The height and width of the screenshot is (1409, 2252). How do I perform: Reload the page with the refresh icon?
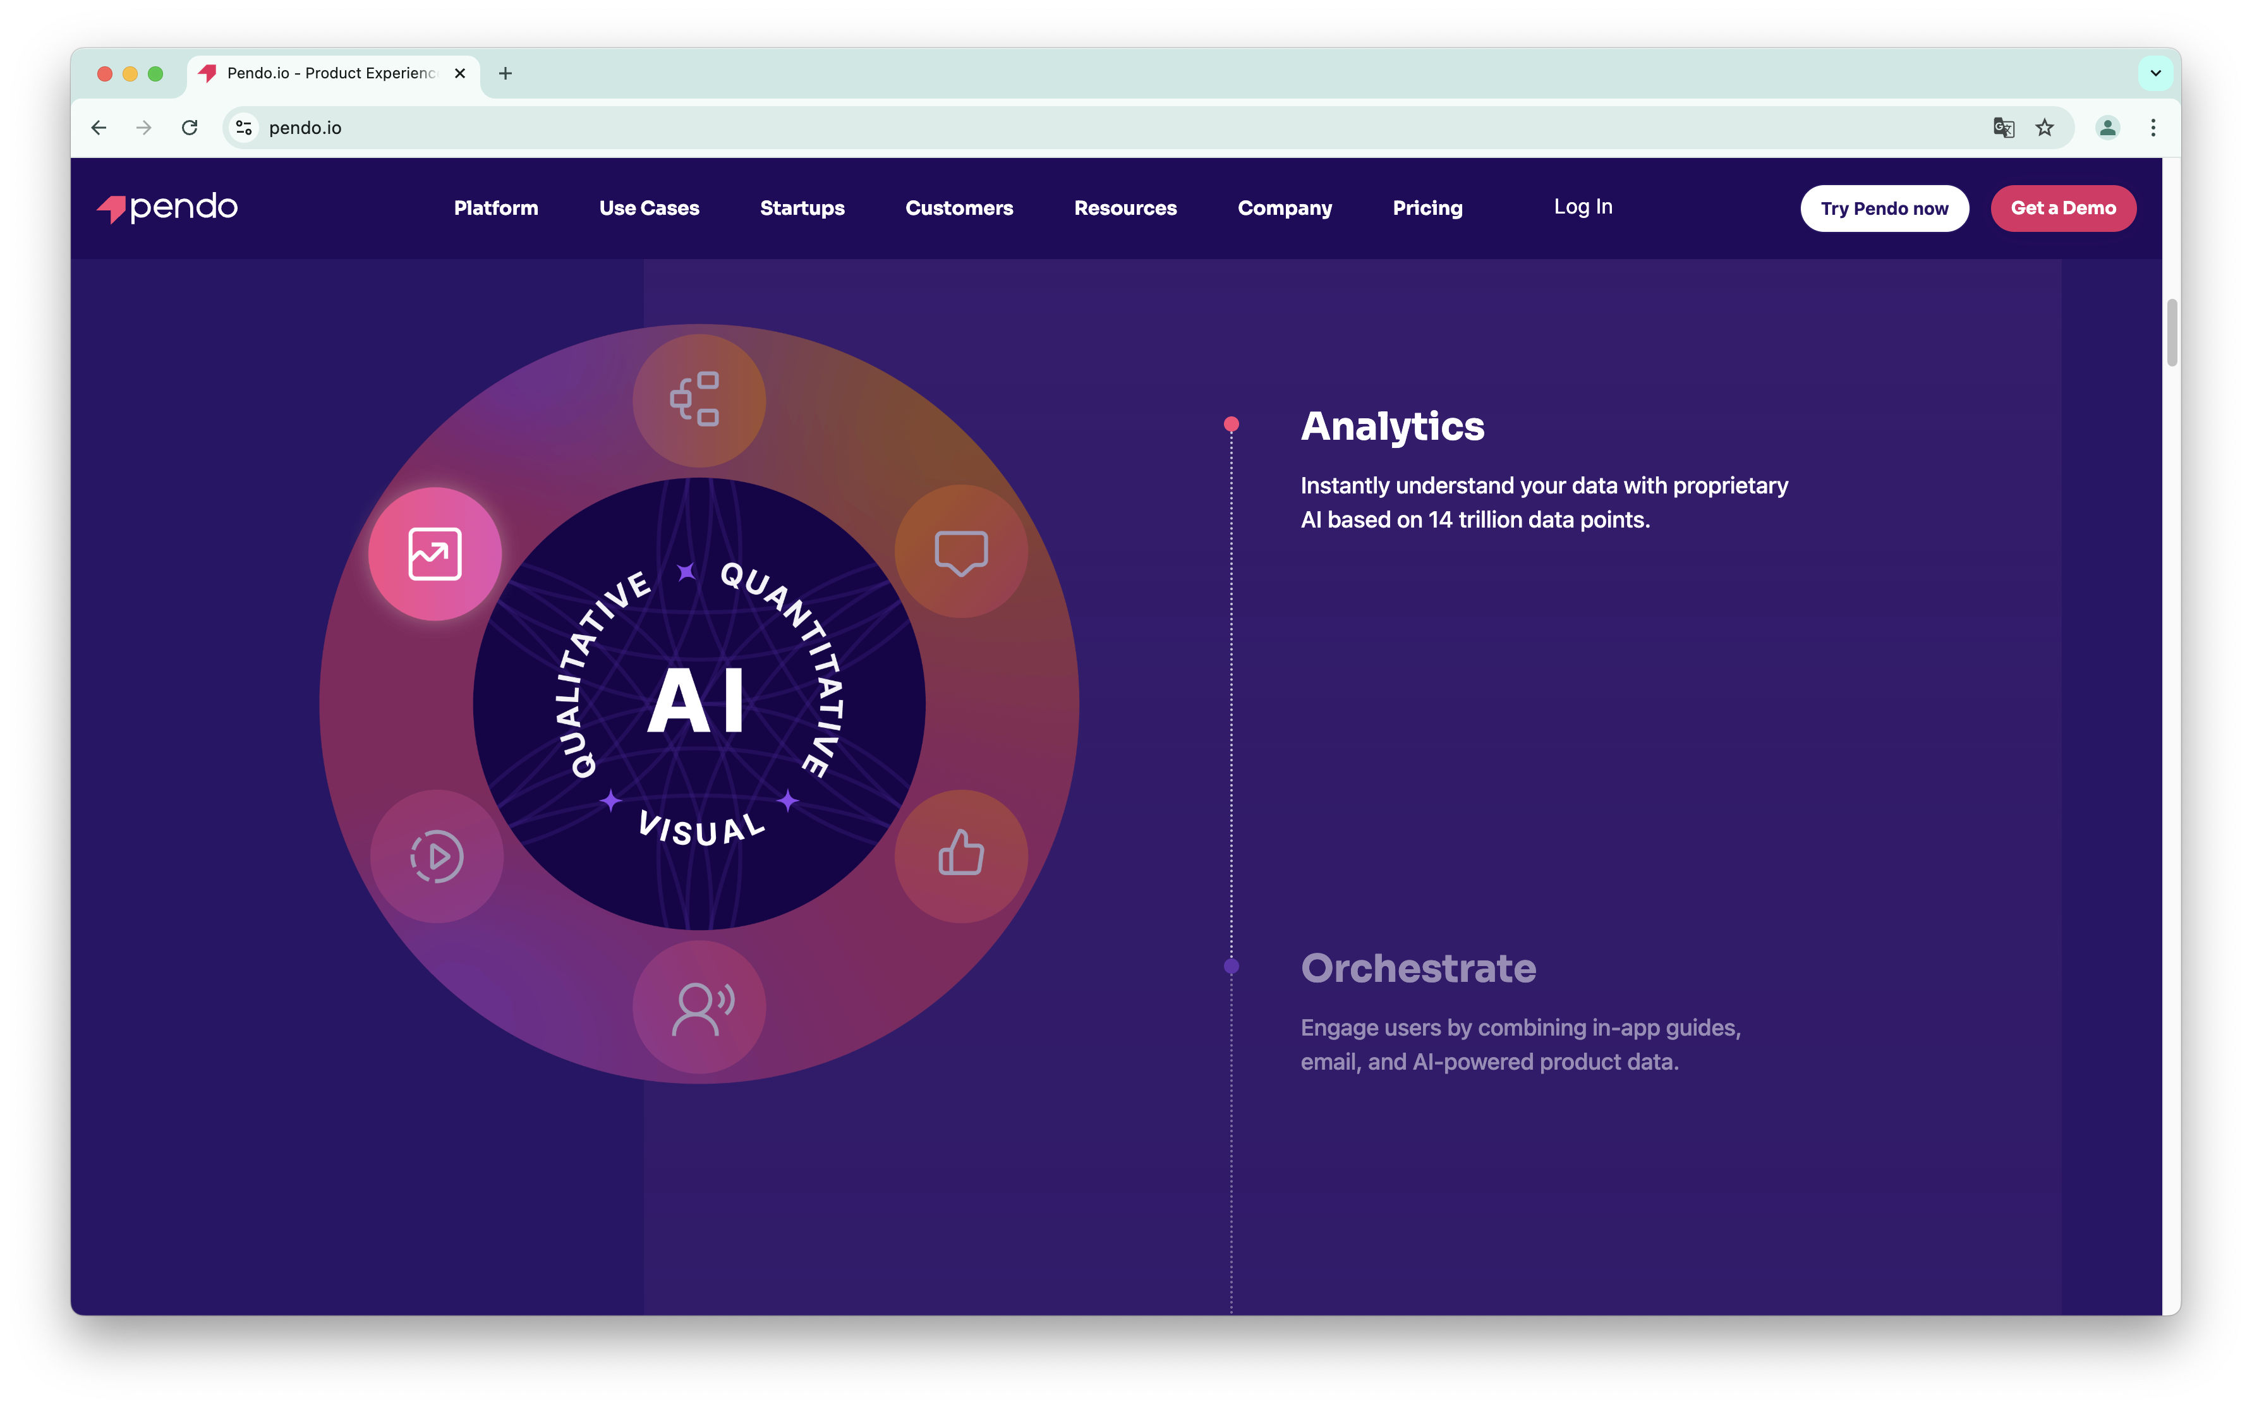189,128
